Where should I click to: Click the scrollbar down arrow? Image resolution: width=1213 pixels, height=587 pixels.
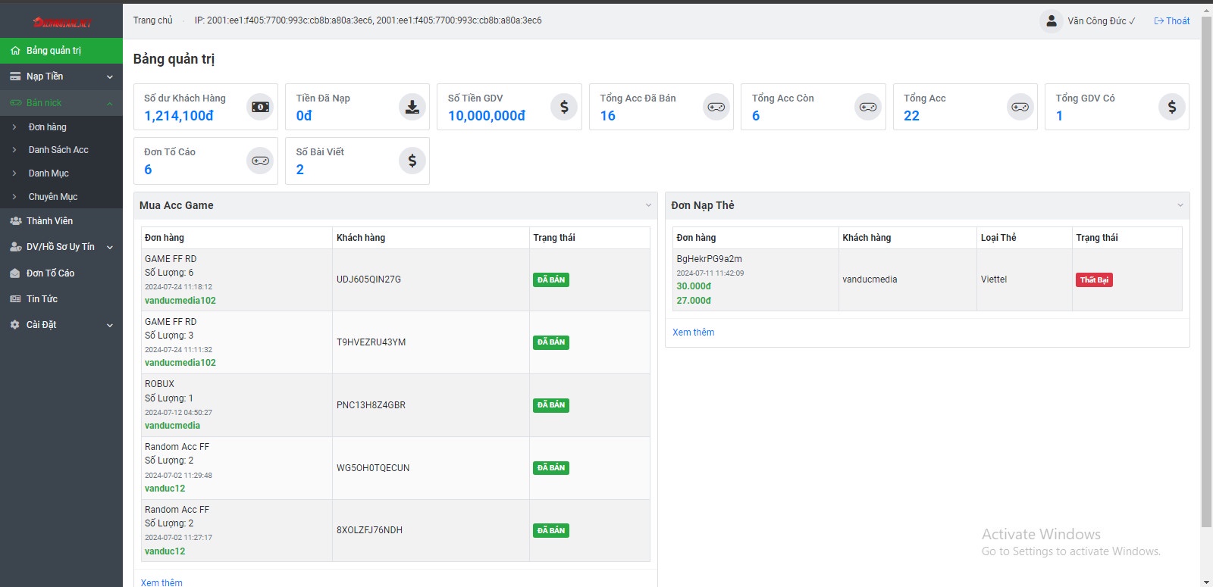pos(1206,582)
